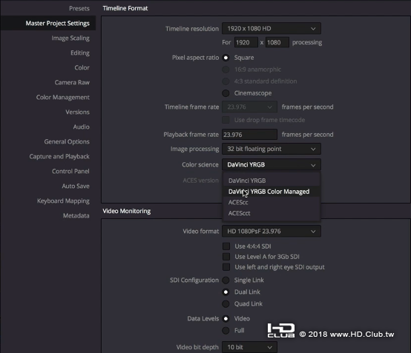Select 16:9 anamorphic pixel aspect ratio

[x=226, y=70]
